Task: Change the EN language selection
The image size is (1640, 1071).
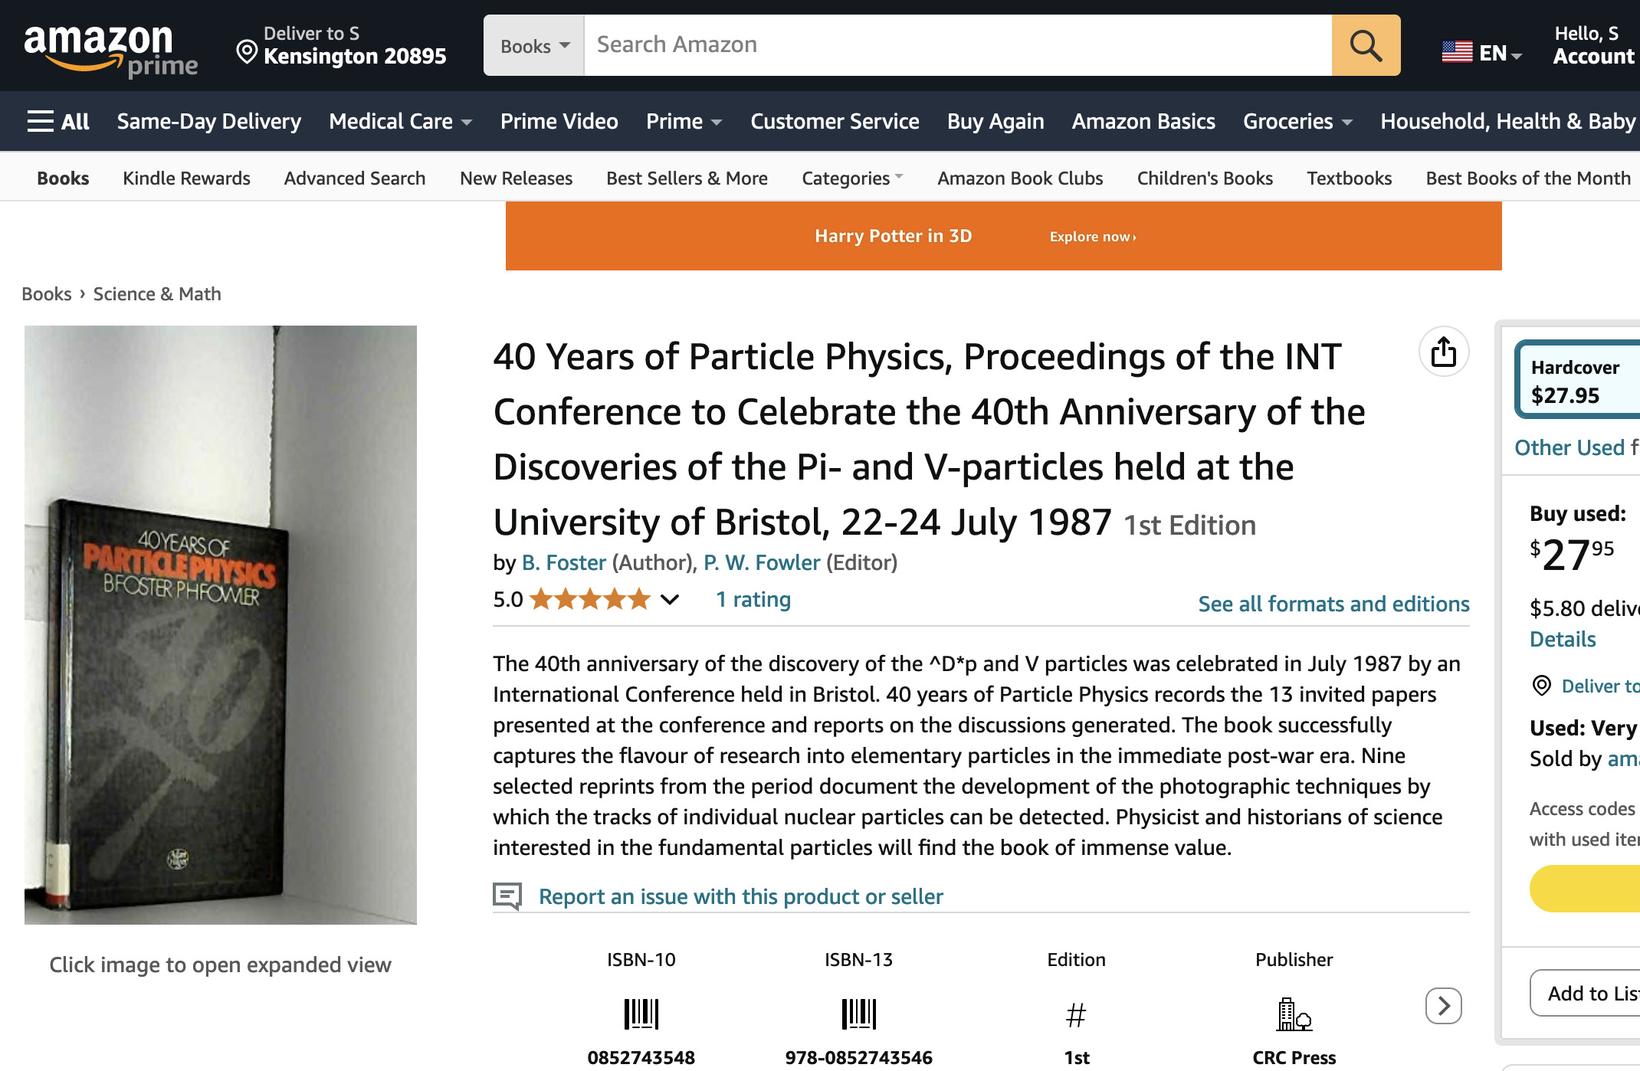Action: [x=1482, y=52]
